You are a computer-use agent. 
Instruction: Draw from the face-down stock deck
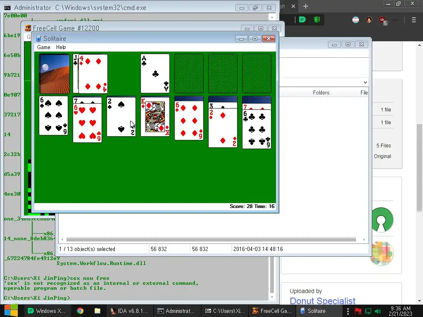point(54,73)
